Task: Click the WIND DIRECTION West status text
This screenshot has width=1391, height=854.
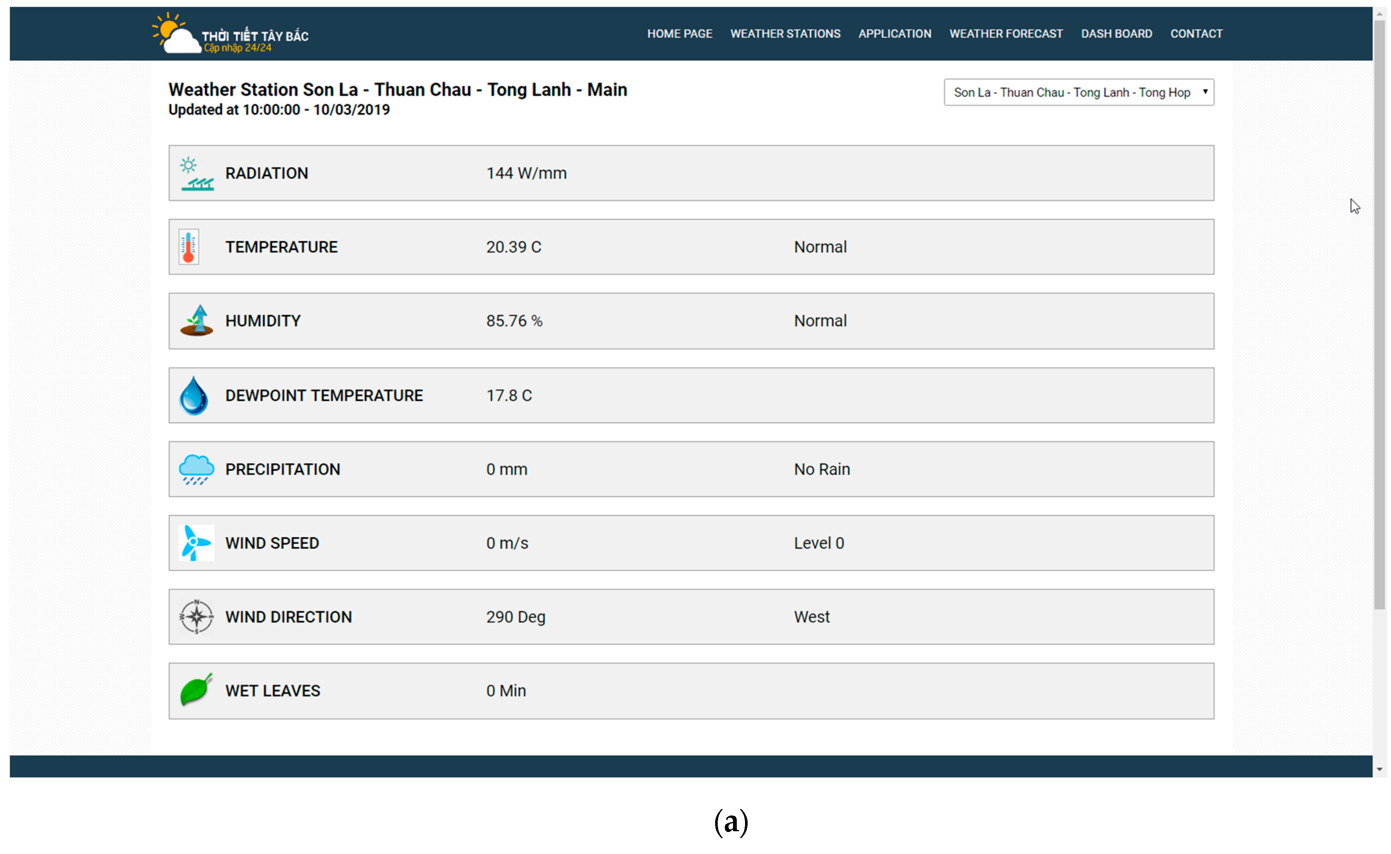Action: [x=812, y=617]
